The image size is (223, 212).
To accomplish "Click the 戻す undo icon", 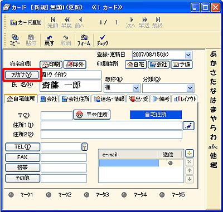I will click(x=49, y=40).
